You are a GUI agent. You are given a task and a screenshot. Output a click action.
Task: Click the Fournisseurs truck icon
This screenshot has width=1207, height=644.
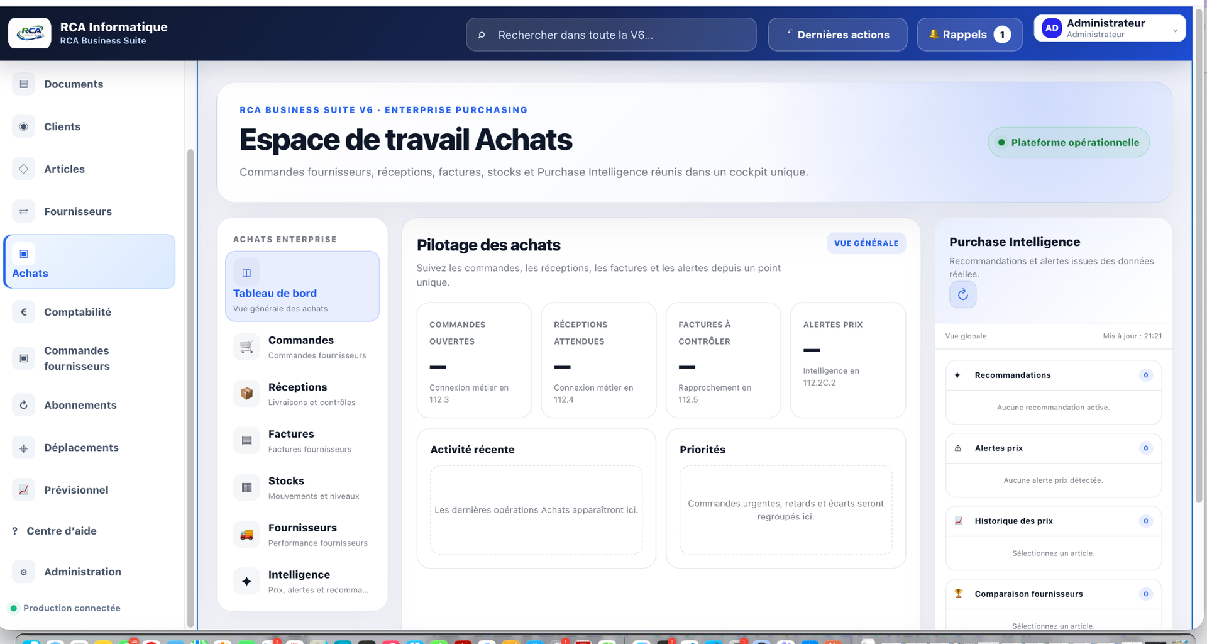point(246,535)
